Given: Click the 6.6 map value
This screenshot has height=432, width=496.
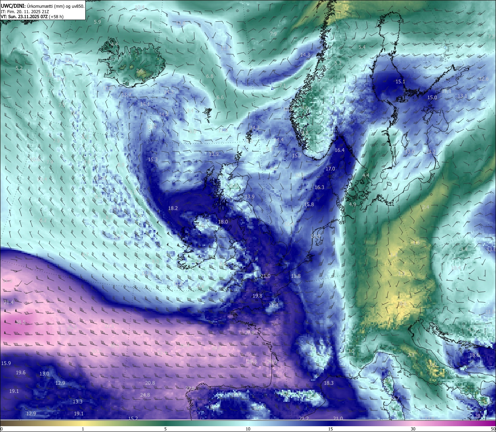Looking at the screenshot, I should pos(220,97).
